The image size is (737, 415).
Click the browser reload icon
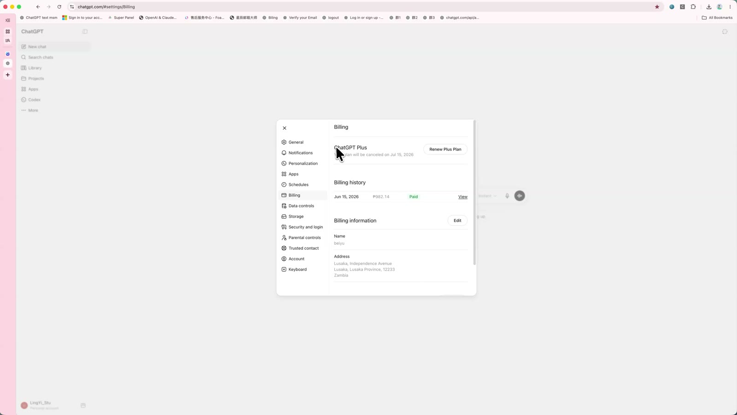(59, 7)
